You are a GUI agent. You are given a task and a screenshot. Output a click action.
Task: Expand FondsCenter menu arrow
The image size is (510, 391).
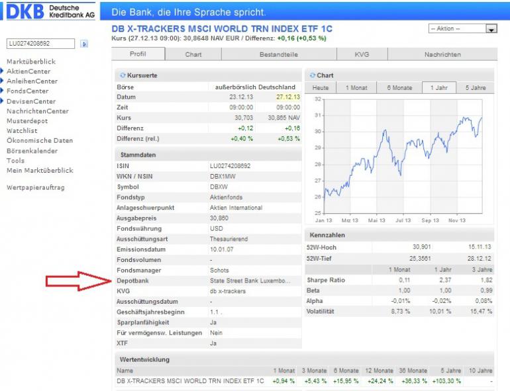(2, 91)
